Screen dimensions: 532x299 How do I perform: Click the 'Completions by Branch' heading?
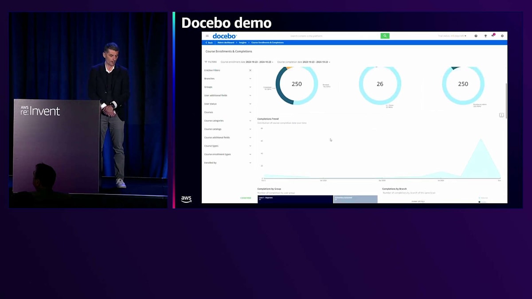(x=395, y=189)
